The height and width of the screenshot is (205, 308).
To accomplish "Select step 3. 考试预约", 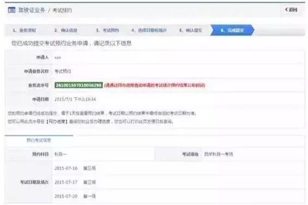I will [x=107, y=31].
